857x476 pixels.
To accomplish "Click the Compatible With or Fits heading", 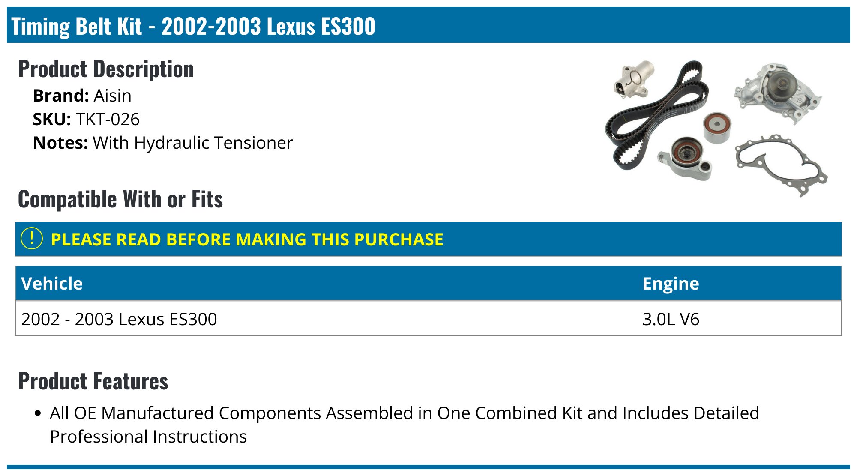I will pyautogui.click(x=120, y=199).
